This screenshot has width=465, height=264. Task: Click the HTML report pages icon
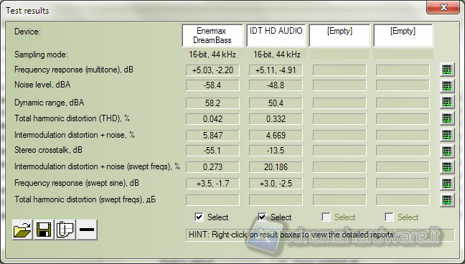click(x=65, y=230)
